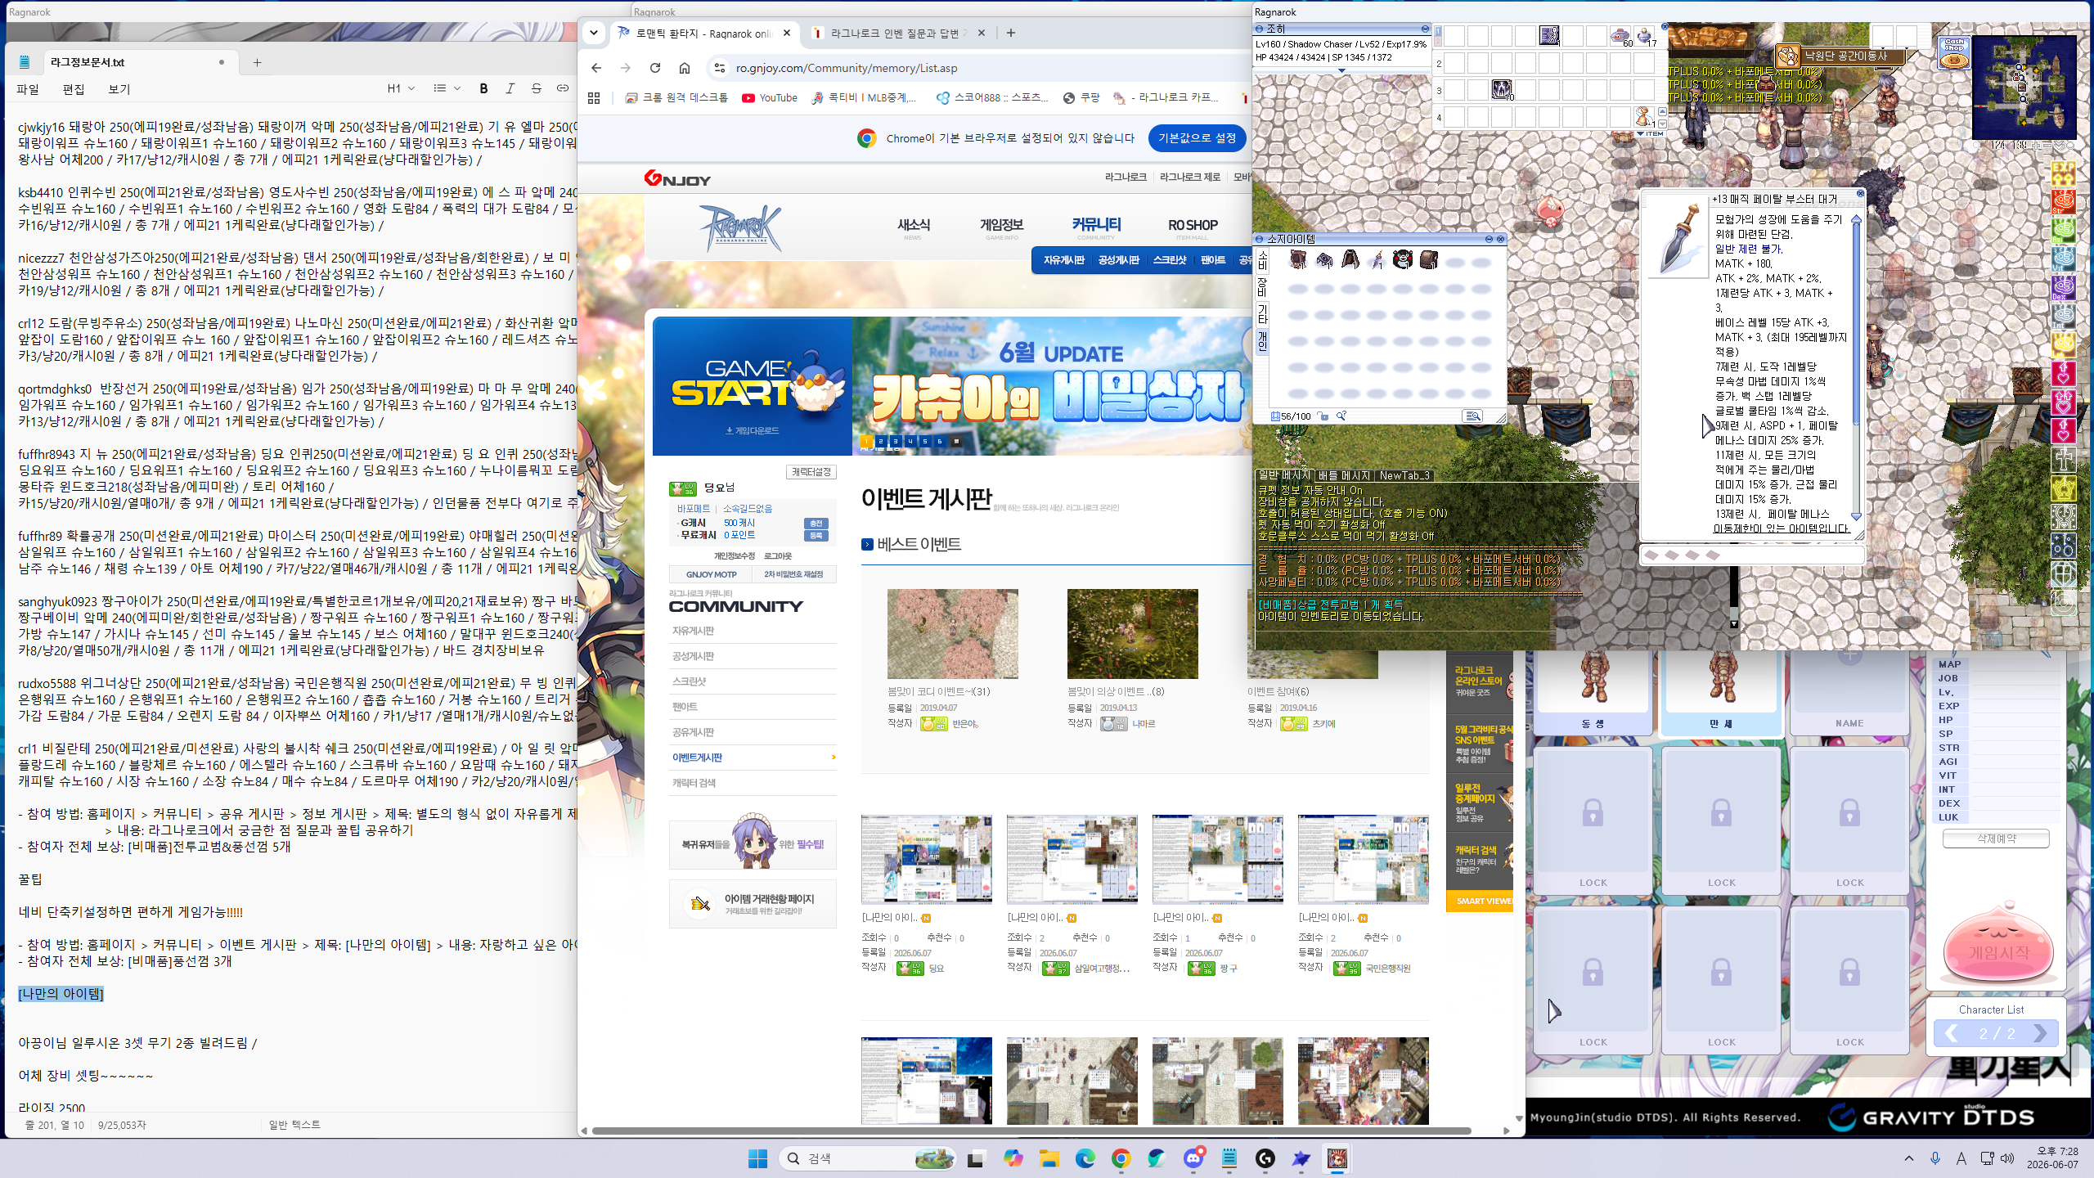The width and height of the screenshot is (2094, 1178).
Task: Switch to 소비 tab in inventory
Action: 1262,260
